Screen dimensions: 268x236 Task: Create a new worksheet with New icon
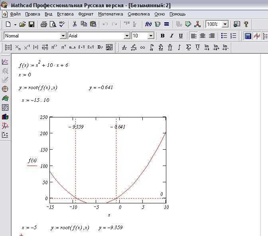8,24
